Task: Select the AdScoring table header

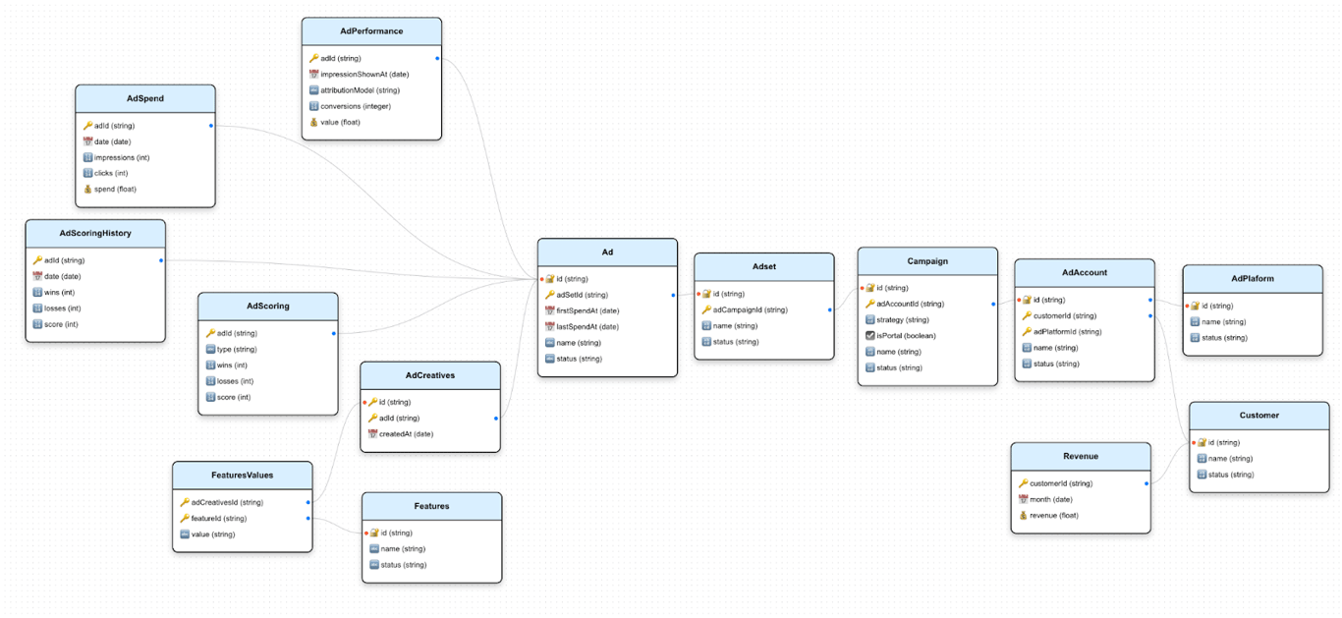Action: 268,306
